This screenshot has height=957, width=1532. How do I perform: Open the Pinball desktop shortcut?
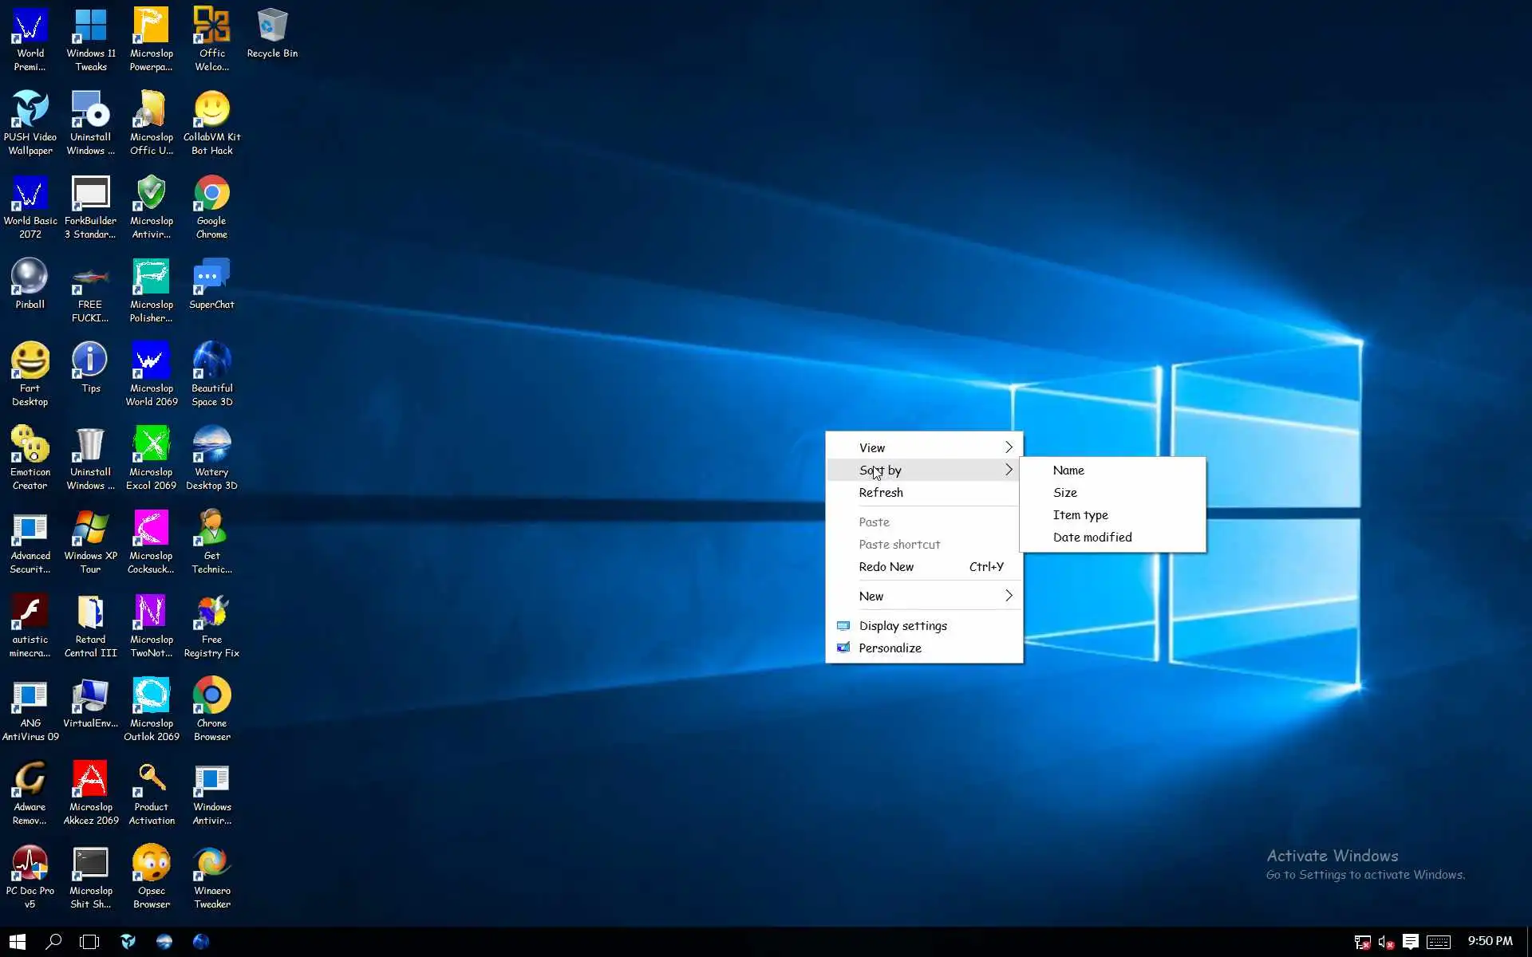pos(30,282)
